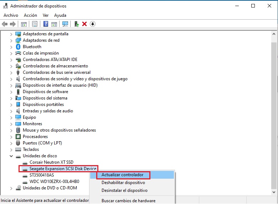Select Deshabilitar dispositivo in context menu
The width and height of the screenshot is (278, 204).
click(x=123, y=183)
